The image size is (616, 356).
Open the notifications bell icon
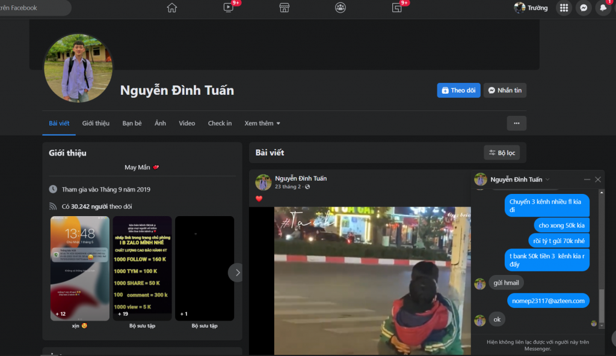[603, 8]
